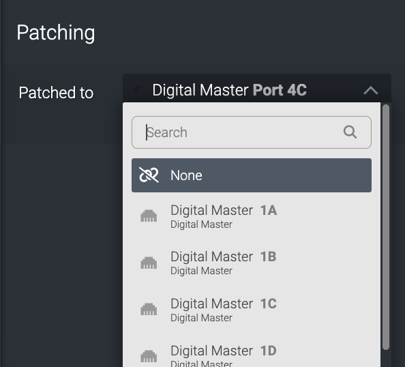
Task: Select the None option
Action: [252, 175]
